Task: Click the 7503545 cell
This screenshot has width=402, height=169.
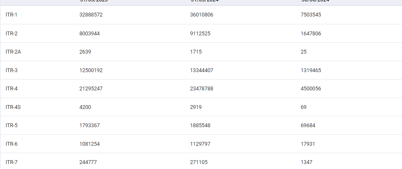Action: pos(311,15)
